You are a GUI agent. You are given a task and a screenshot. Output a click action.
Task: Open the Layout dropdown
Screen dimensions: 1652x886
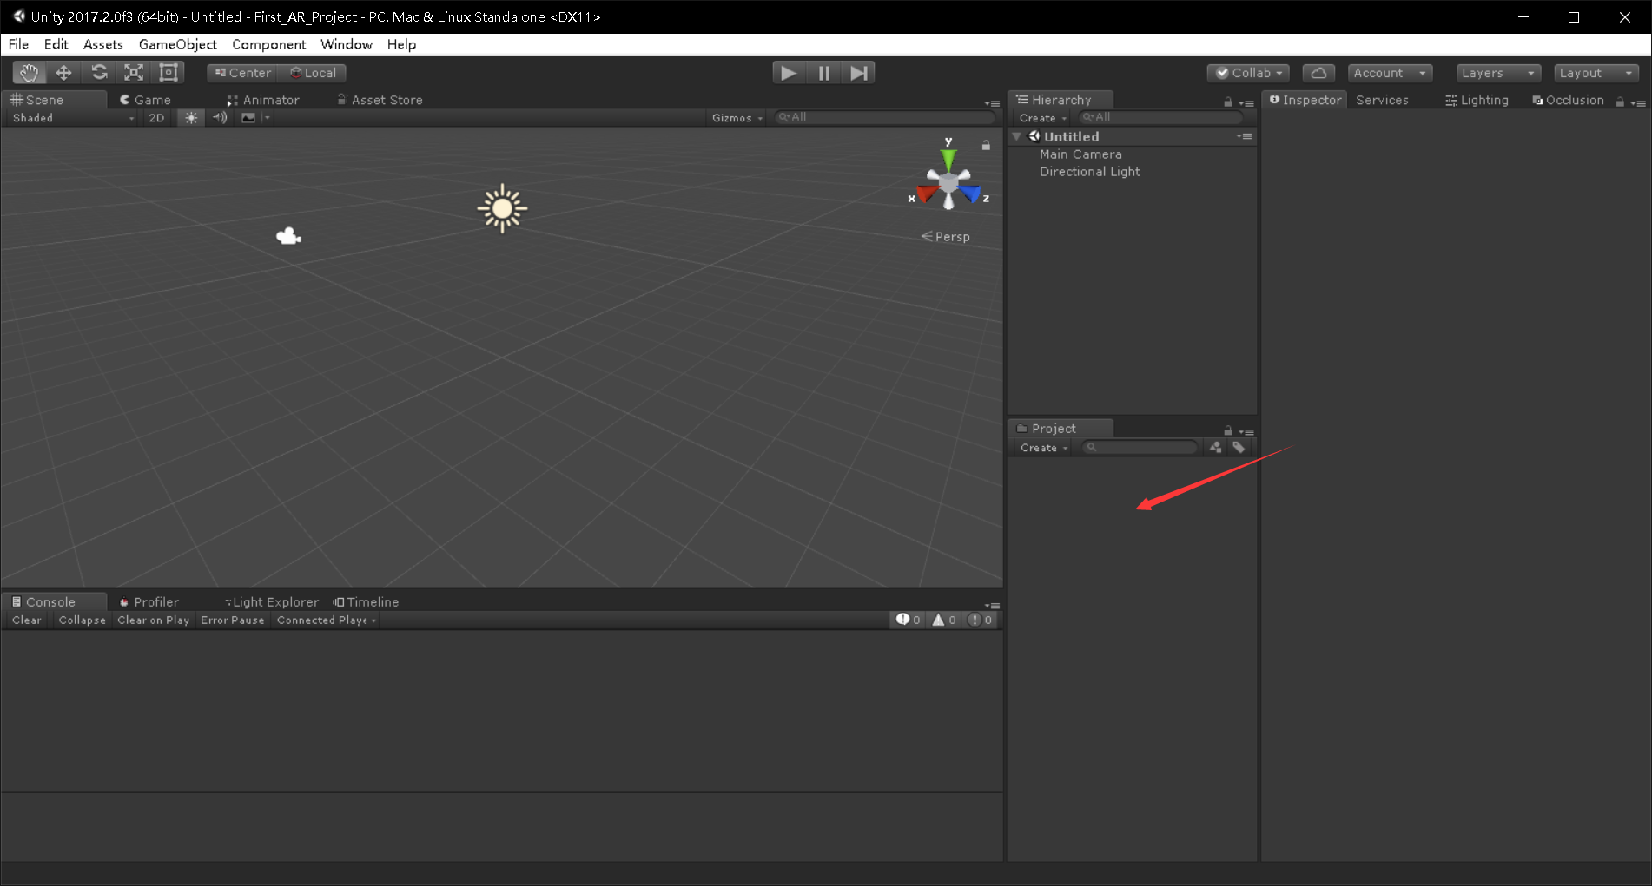1596,73
